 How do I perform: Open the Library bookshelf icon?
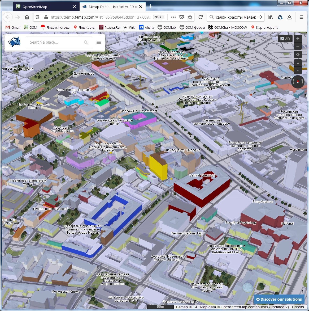(x=270, y=17)
